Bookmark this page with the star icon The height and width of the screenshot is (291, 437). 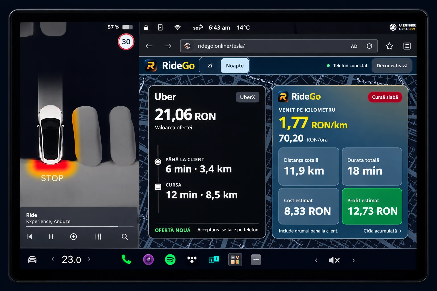[389, 46]
